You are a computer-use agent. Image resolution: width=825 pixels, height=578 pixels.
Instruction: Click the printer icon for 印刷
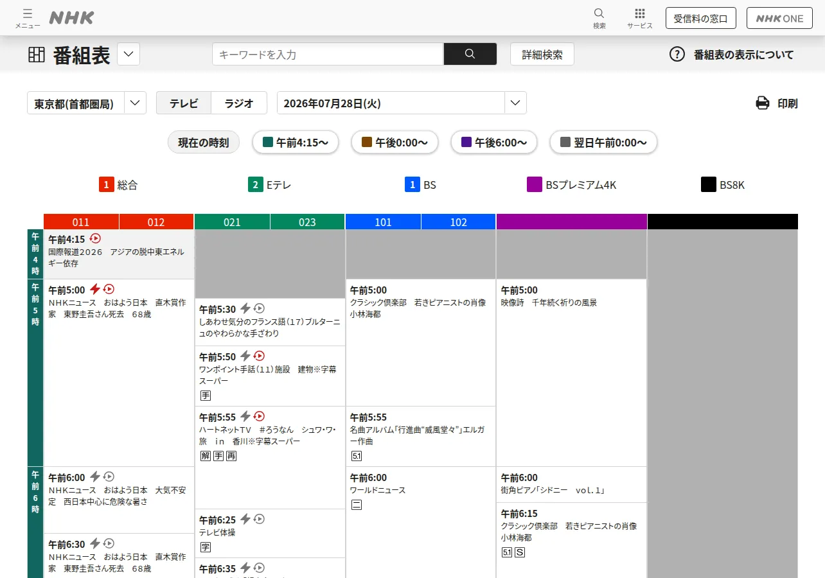[x=763, y=103]
